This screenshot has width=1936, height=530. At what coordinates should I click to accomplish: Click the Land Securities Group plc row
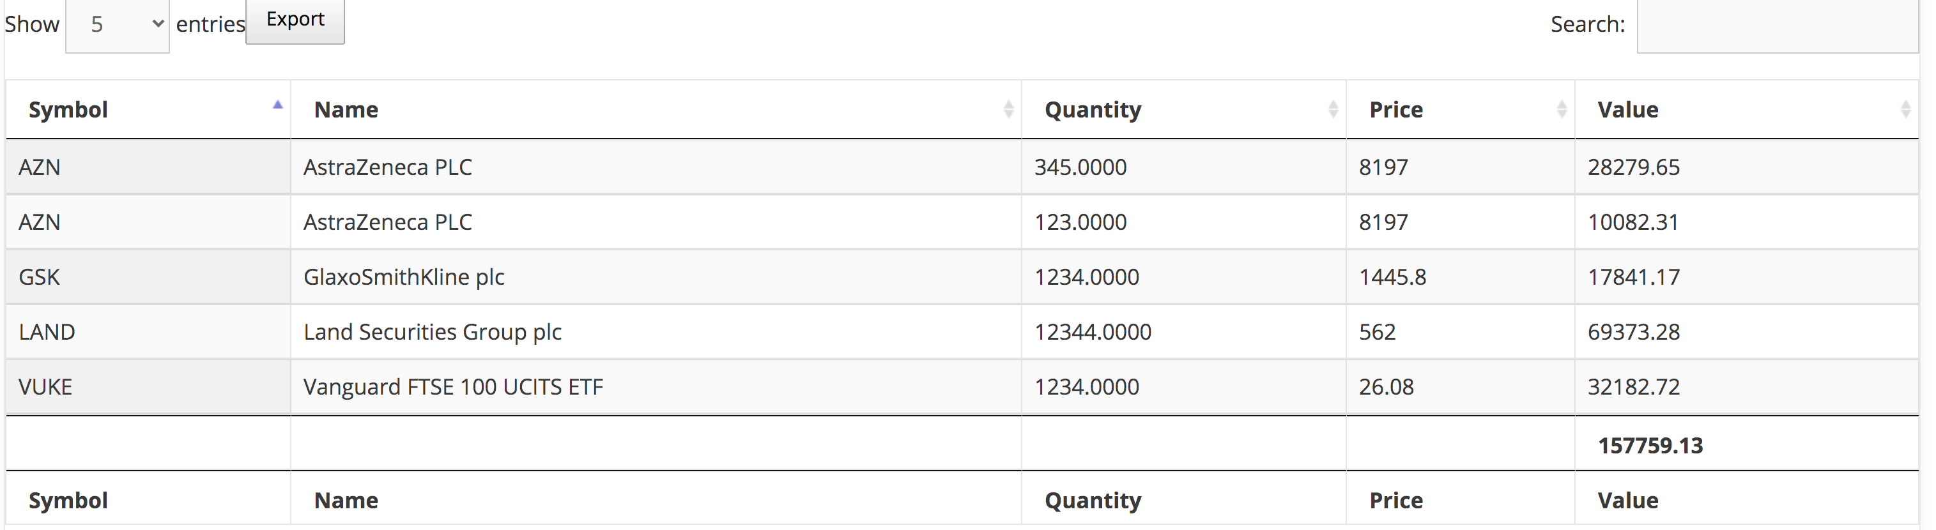tap(432, 332)
